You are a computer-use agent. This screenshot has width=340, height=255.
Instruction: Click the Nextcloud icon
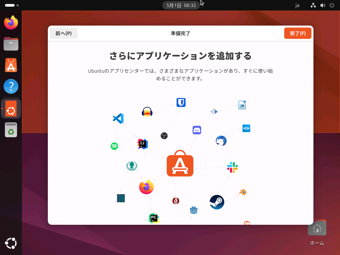tap(246, 128)
